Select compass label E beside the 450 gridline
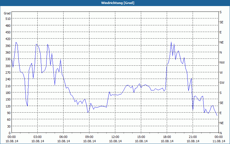 click(x=221, y=32)
